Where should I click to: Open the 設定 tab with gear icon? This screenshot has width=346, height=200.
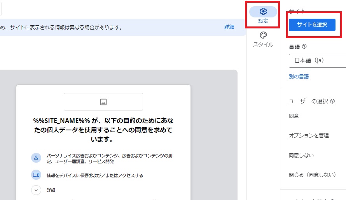coord(263,15)
